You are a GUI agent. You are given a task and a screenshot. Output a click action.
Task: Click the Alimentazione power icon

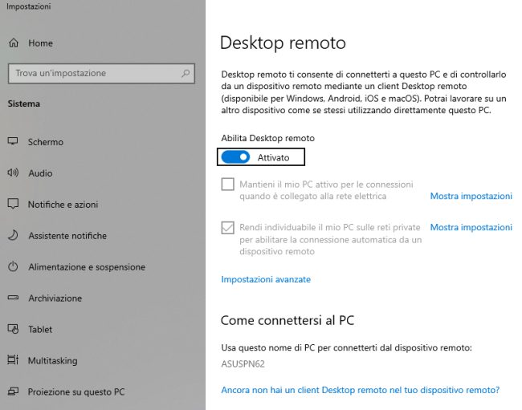click(13, 266)
